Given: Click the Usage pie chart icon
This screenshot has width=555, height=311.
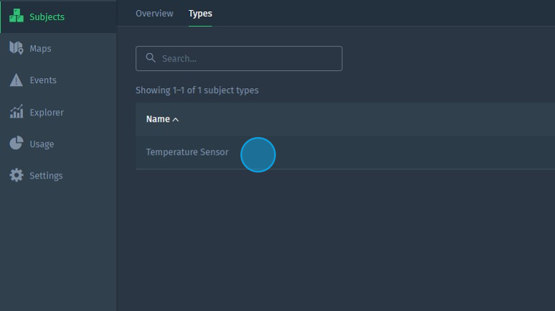Looking at the screenshot, I should 16,143.
